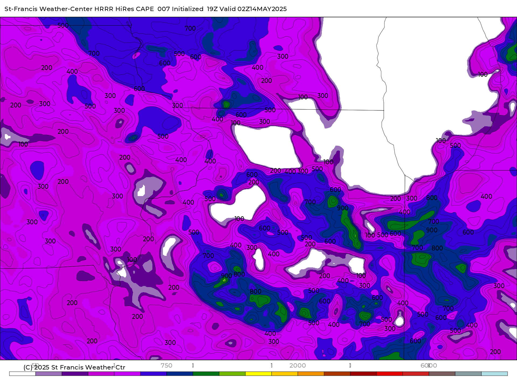Click the dark green legend swatch
Viewport: 517px width, 377px height.
pos(206,374)
